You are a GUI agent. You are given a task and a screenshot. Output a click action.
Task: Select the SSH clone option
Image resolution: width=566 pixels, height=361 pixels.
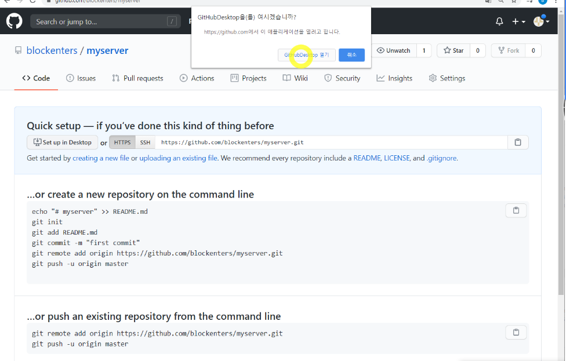pyautogui.click(x=145, y=142)
